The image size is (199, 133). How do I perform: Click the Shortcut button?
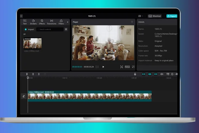click(155, 16)
